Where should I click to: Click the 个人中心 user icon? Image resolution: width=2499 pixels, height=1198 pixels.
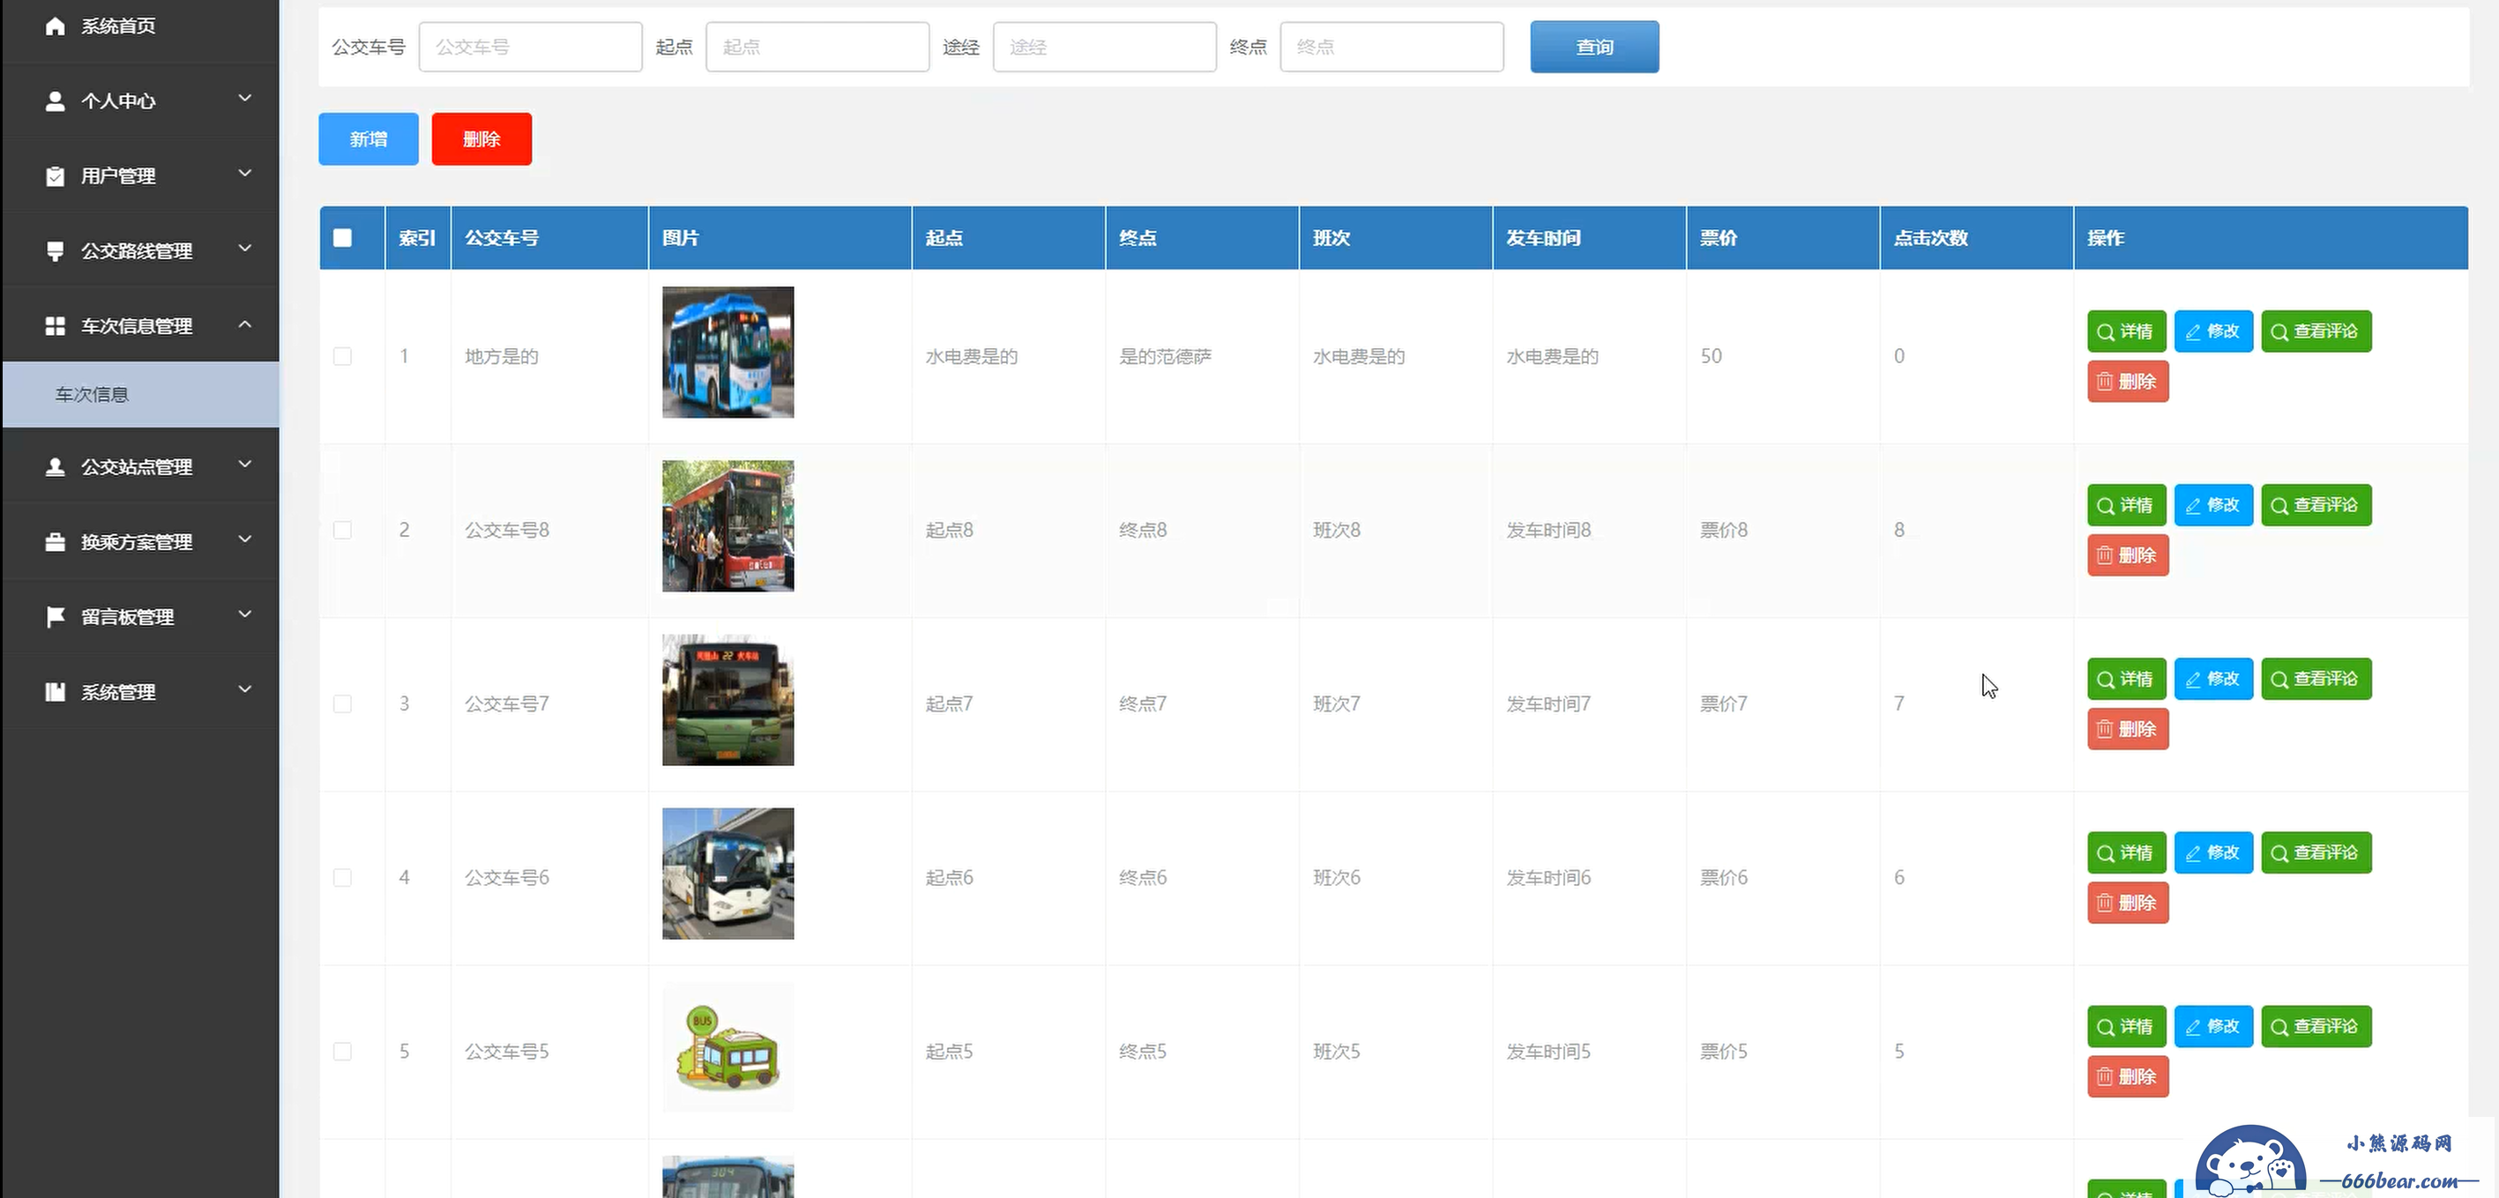click(56, 100)
